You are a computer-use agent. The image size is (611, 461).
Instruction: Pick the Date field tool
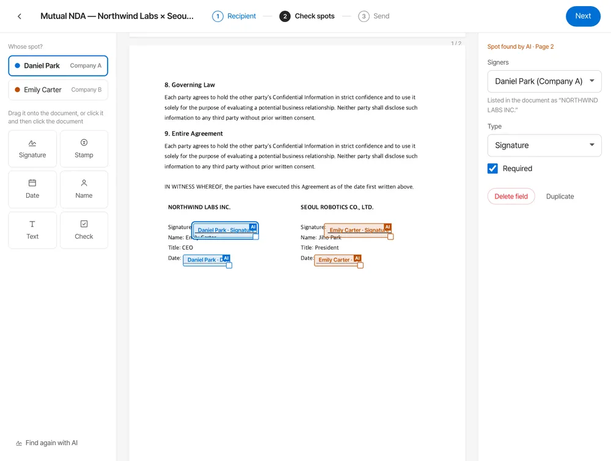(32, 189)
